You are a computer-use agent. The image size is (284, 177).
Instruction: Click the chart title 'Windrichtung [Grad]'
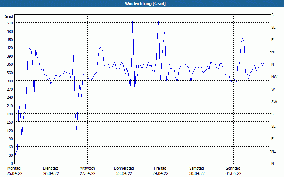(145, 4)
